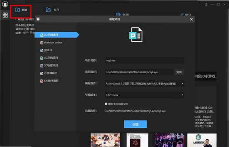The width and height of the screenshot is (229, 147).
Task: Click the 新建 text in the top toolbar
Action: click(x=24, y=10)
